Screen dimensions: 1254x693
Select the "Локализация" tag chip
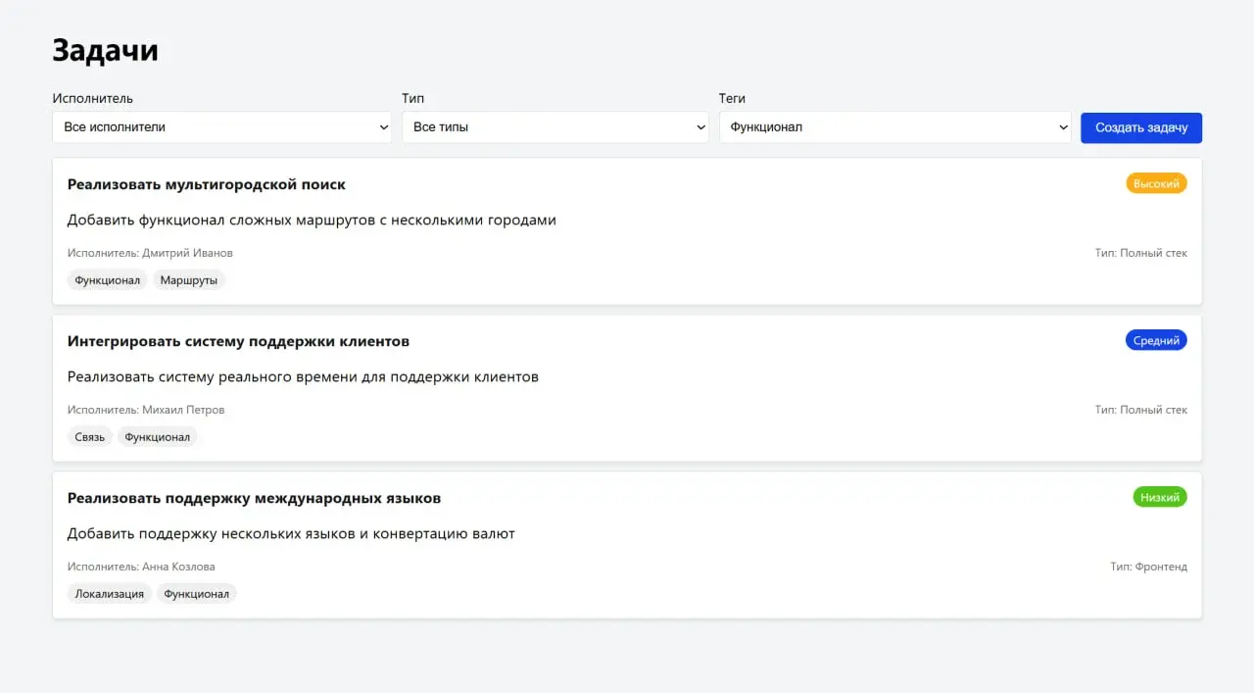click(x=109, y=593)
